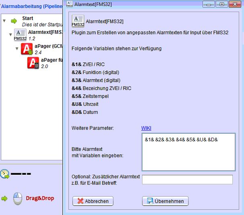This screenshot has height=215, width=244.
Task: Select the Start tree item label
Action: coord(28,19)
